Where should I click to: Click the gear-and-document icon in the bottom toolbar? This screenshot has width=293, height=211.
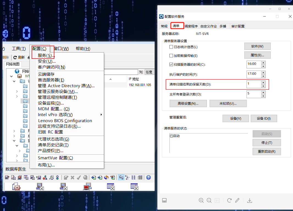pos(16,187)
